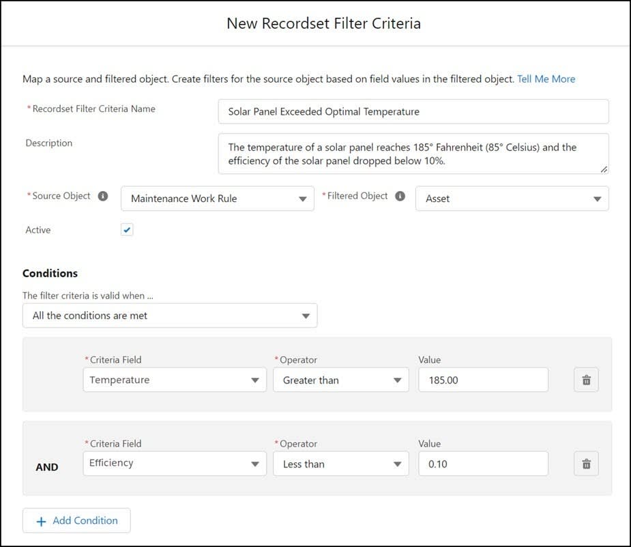Toggle the Active checkbox
The image size is (631, 547).
tap(127, 230)
